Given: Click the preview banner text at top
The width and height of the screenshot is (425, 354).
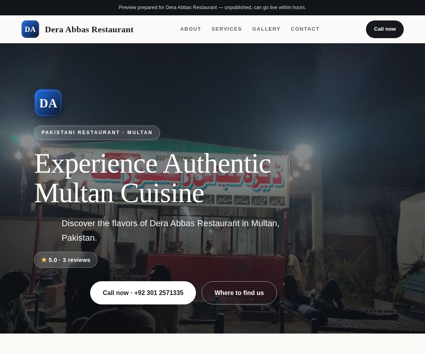Looking at the screenshot, I should point(213,7).
